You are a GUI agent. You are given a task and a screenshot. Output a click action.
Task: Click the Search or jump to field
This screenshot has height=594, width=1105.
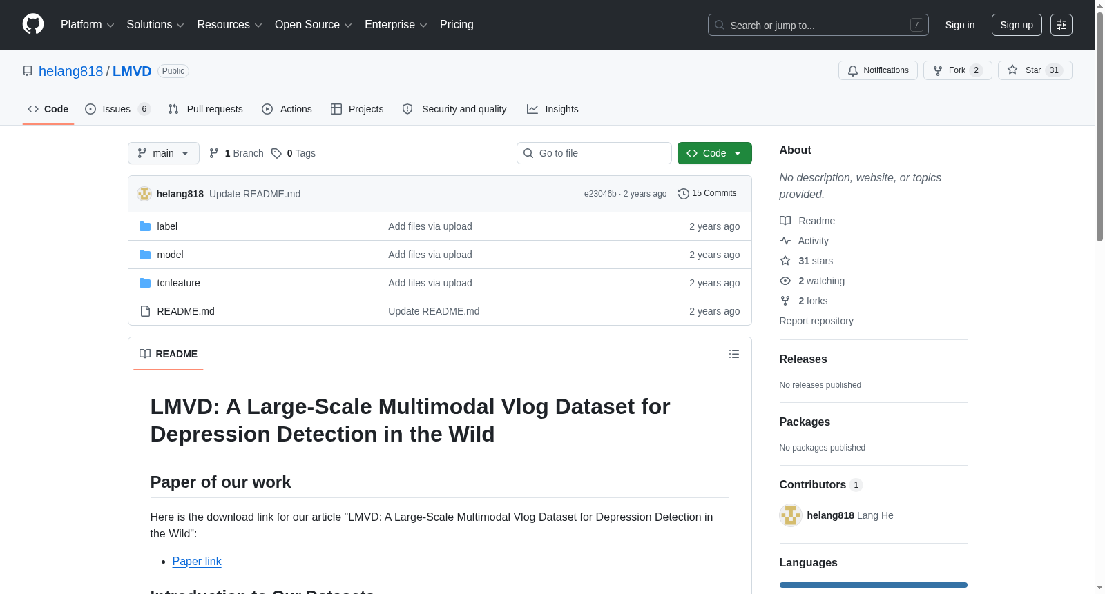coord(818,25)
